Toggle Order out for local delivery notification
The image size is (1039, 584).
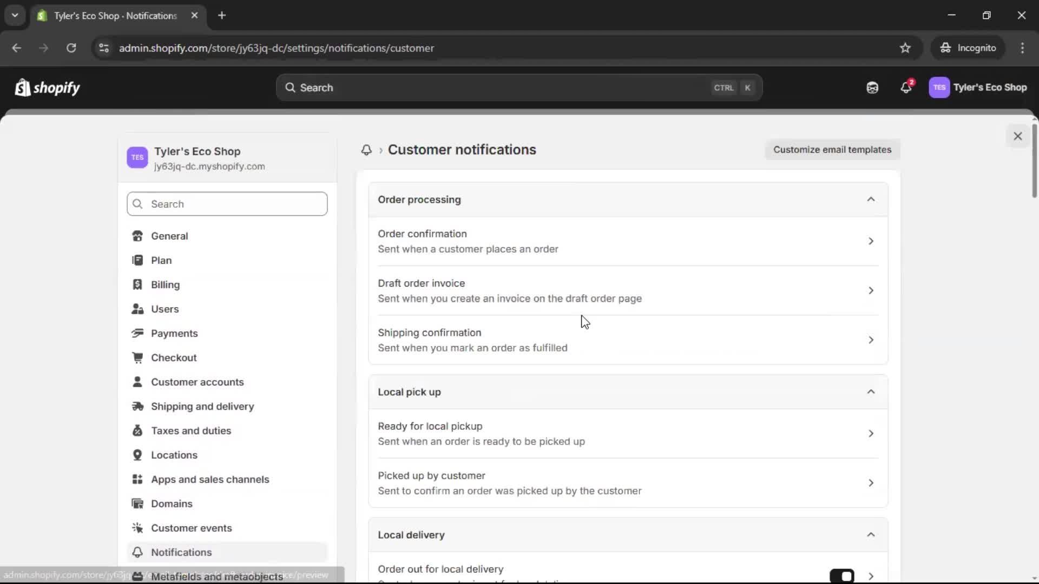[x=843, y=576]
